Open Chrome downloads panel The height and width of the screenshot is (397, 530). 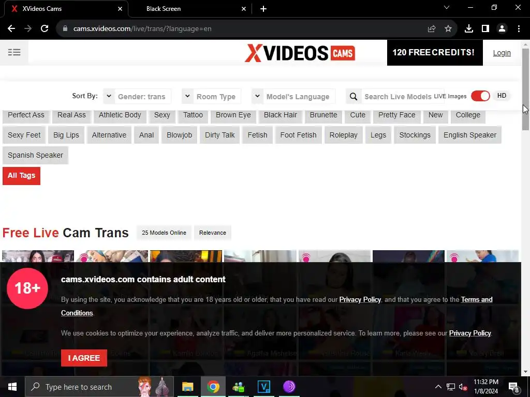(x=469, y=29)
